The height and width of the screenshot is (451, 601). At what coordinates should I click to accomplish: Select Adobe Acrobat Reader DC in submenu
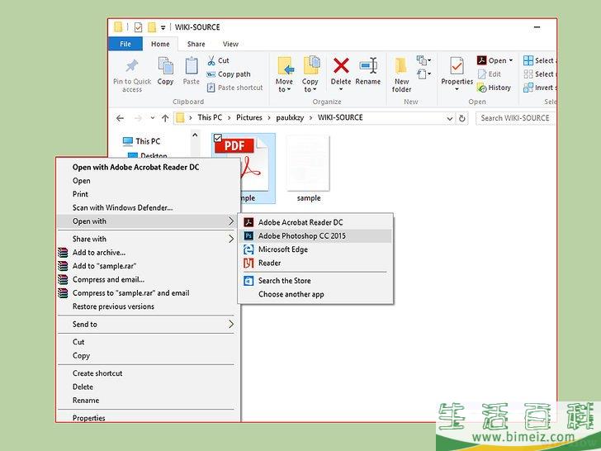click(x=316, y=222)
